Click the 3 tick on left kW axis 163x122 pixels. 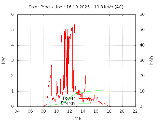coord(12,60)
